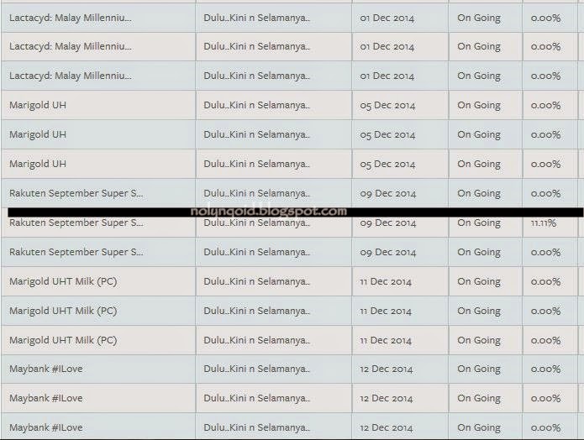This screenshot has height=440, width=584.
Task: Select On Going status in first Lactacyd row
Action: pyautogui.click(x=479, y=18)
